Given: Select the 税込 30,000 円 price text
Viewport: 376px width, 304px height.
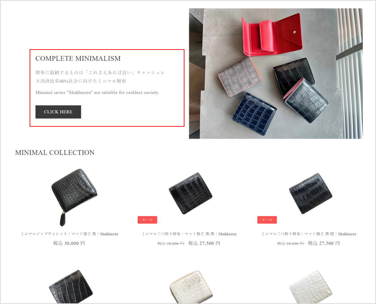Looking at the screenshot, I should [x=69, y=243].
